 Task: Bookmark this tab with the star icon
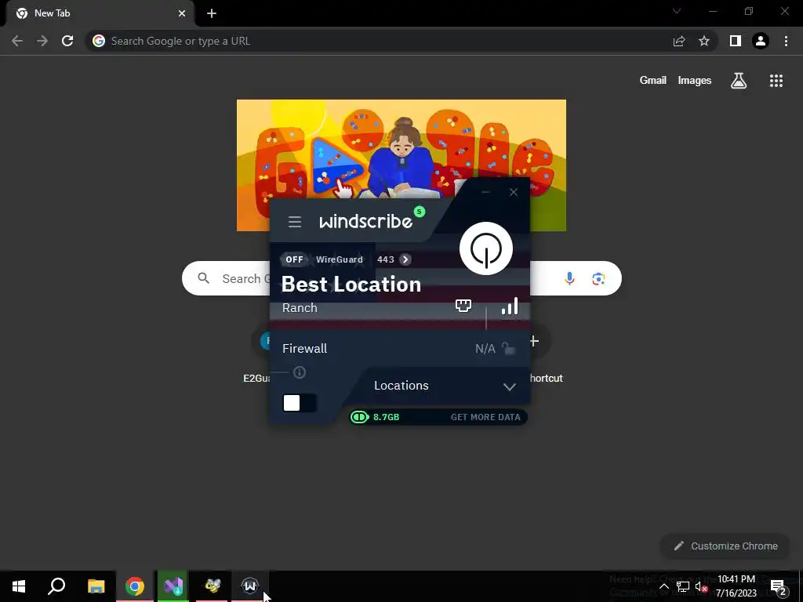click(x=704, y=41)
